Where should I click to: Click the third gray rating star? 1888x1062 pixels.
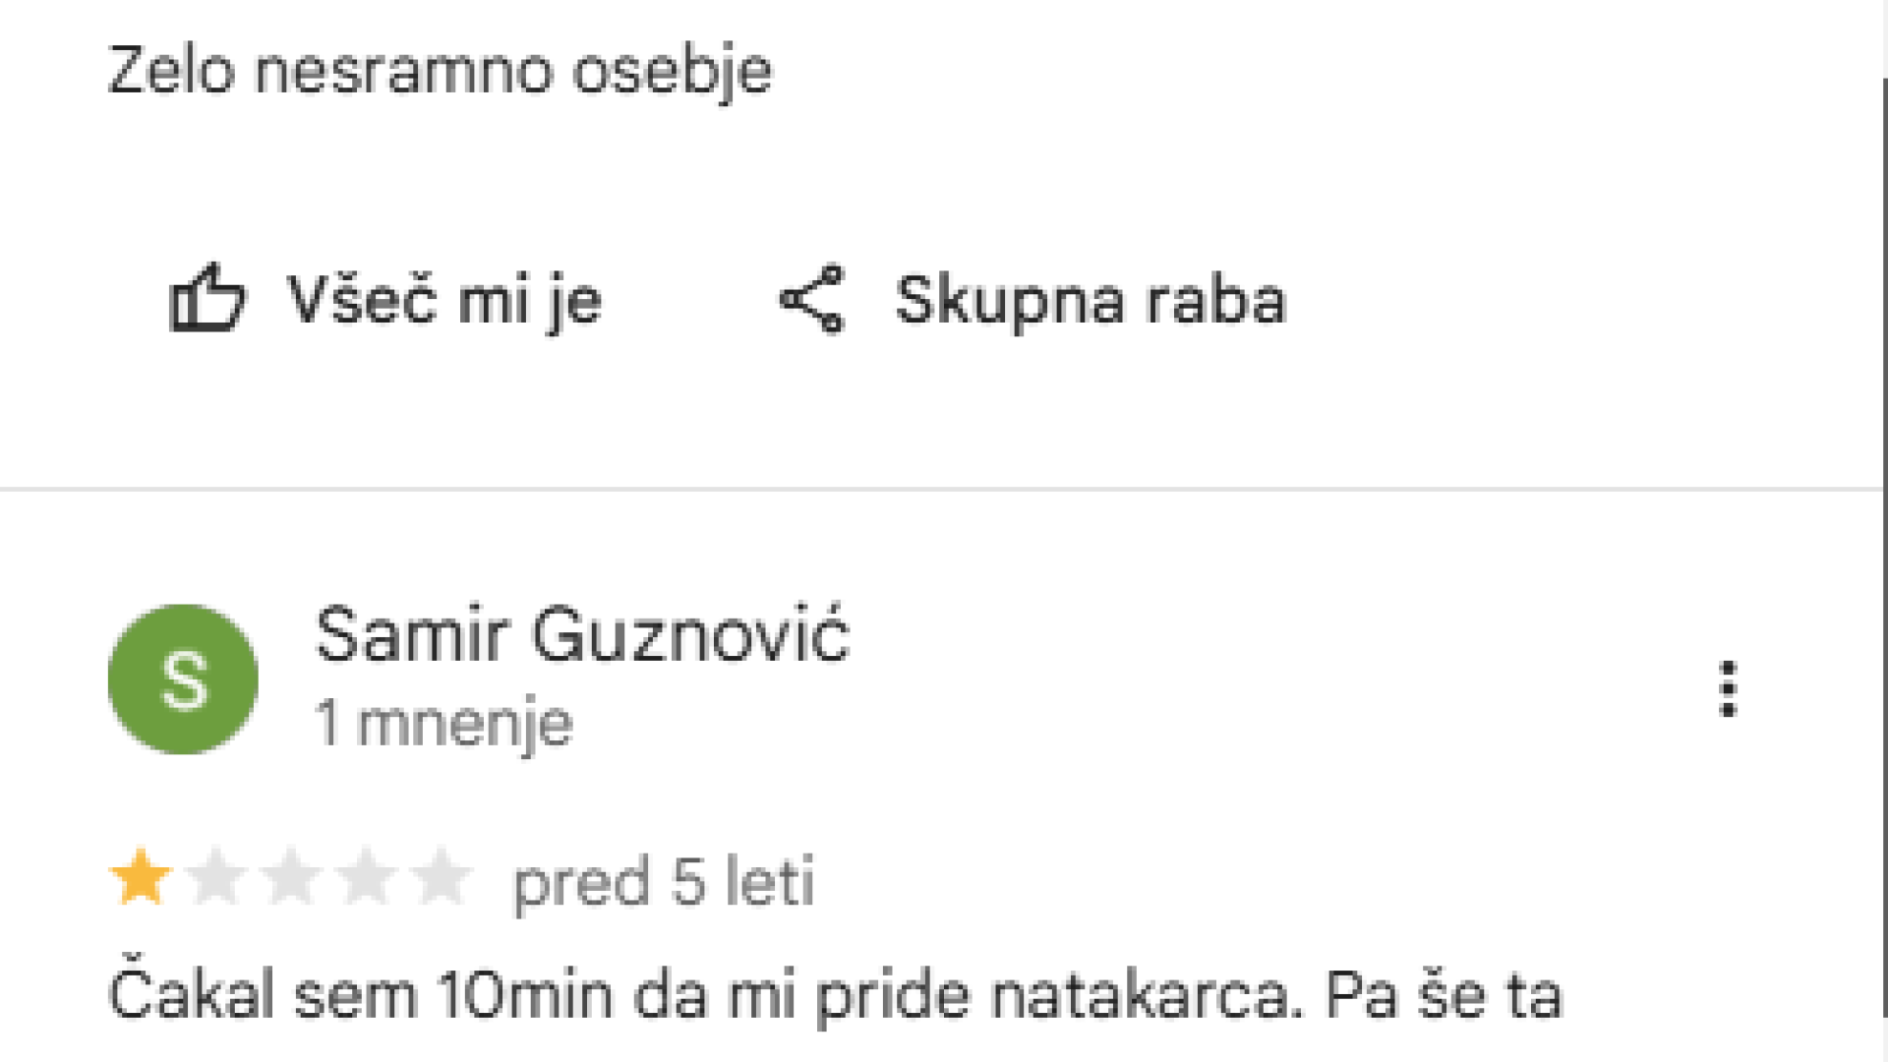(x=291, y=877)
